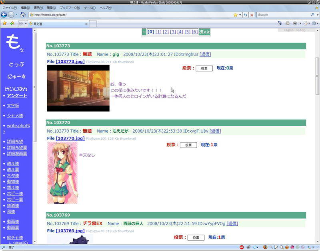The image size is (320, 251).
Task: Open the ツール menu
Action: (90, 8)
